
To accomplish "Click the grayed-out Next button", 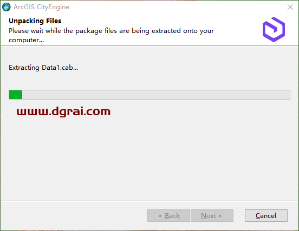I will (212, 215).
